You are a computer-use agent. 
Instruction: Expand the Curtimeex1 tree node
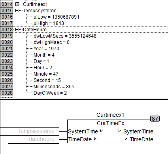[17, 4]
